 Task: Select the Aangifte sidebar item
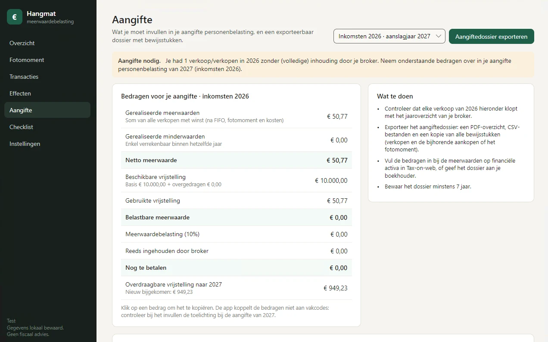pos(47,110)
